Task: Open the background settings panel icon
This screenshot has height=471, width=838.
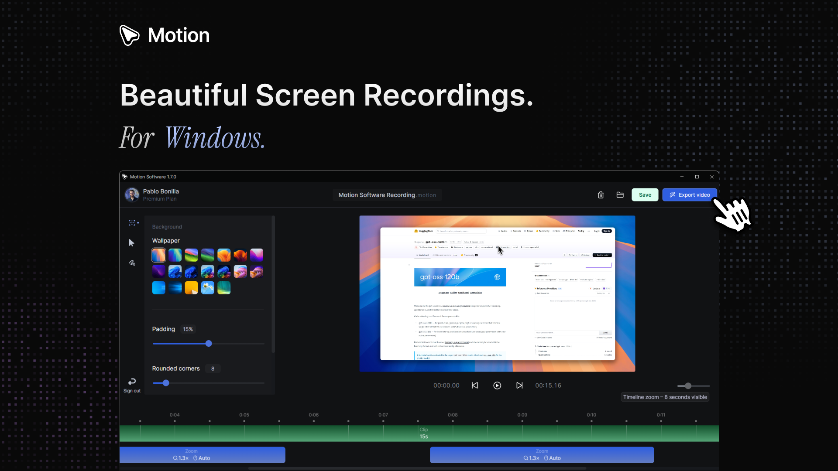Action: coord(132,222)
